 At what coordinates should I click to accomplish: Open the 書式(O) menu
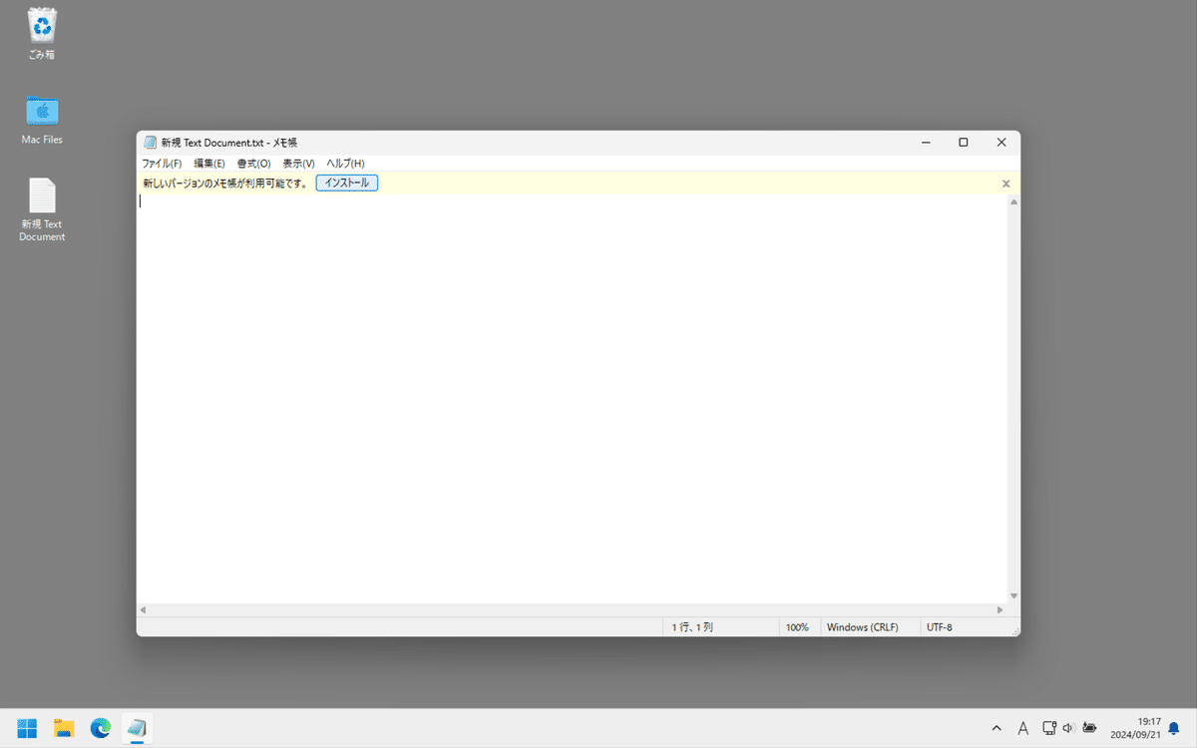253,163
